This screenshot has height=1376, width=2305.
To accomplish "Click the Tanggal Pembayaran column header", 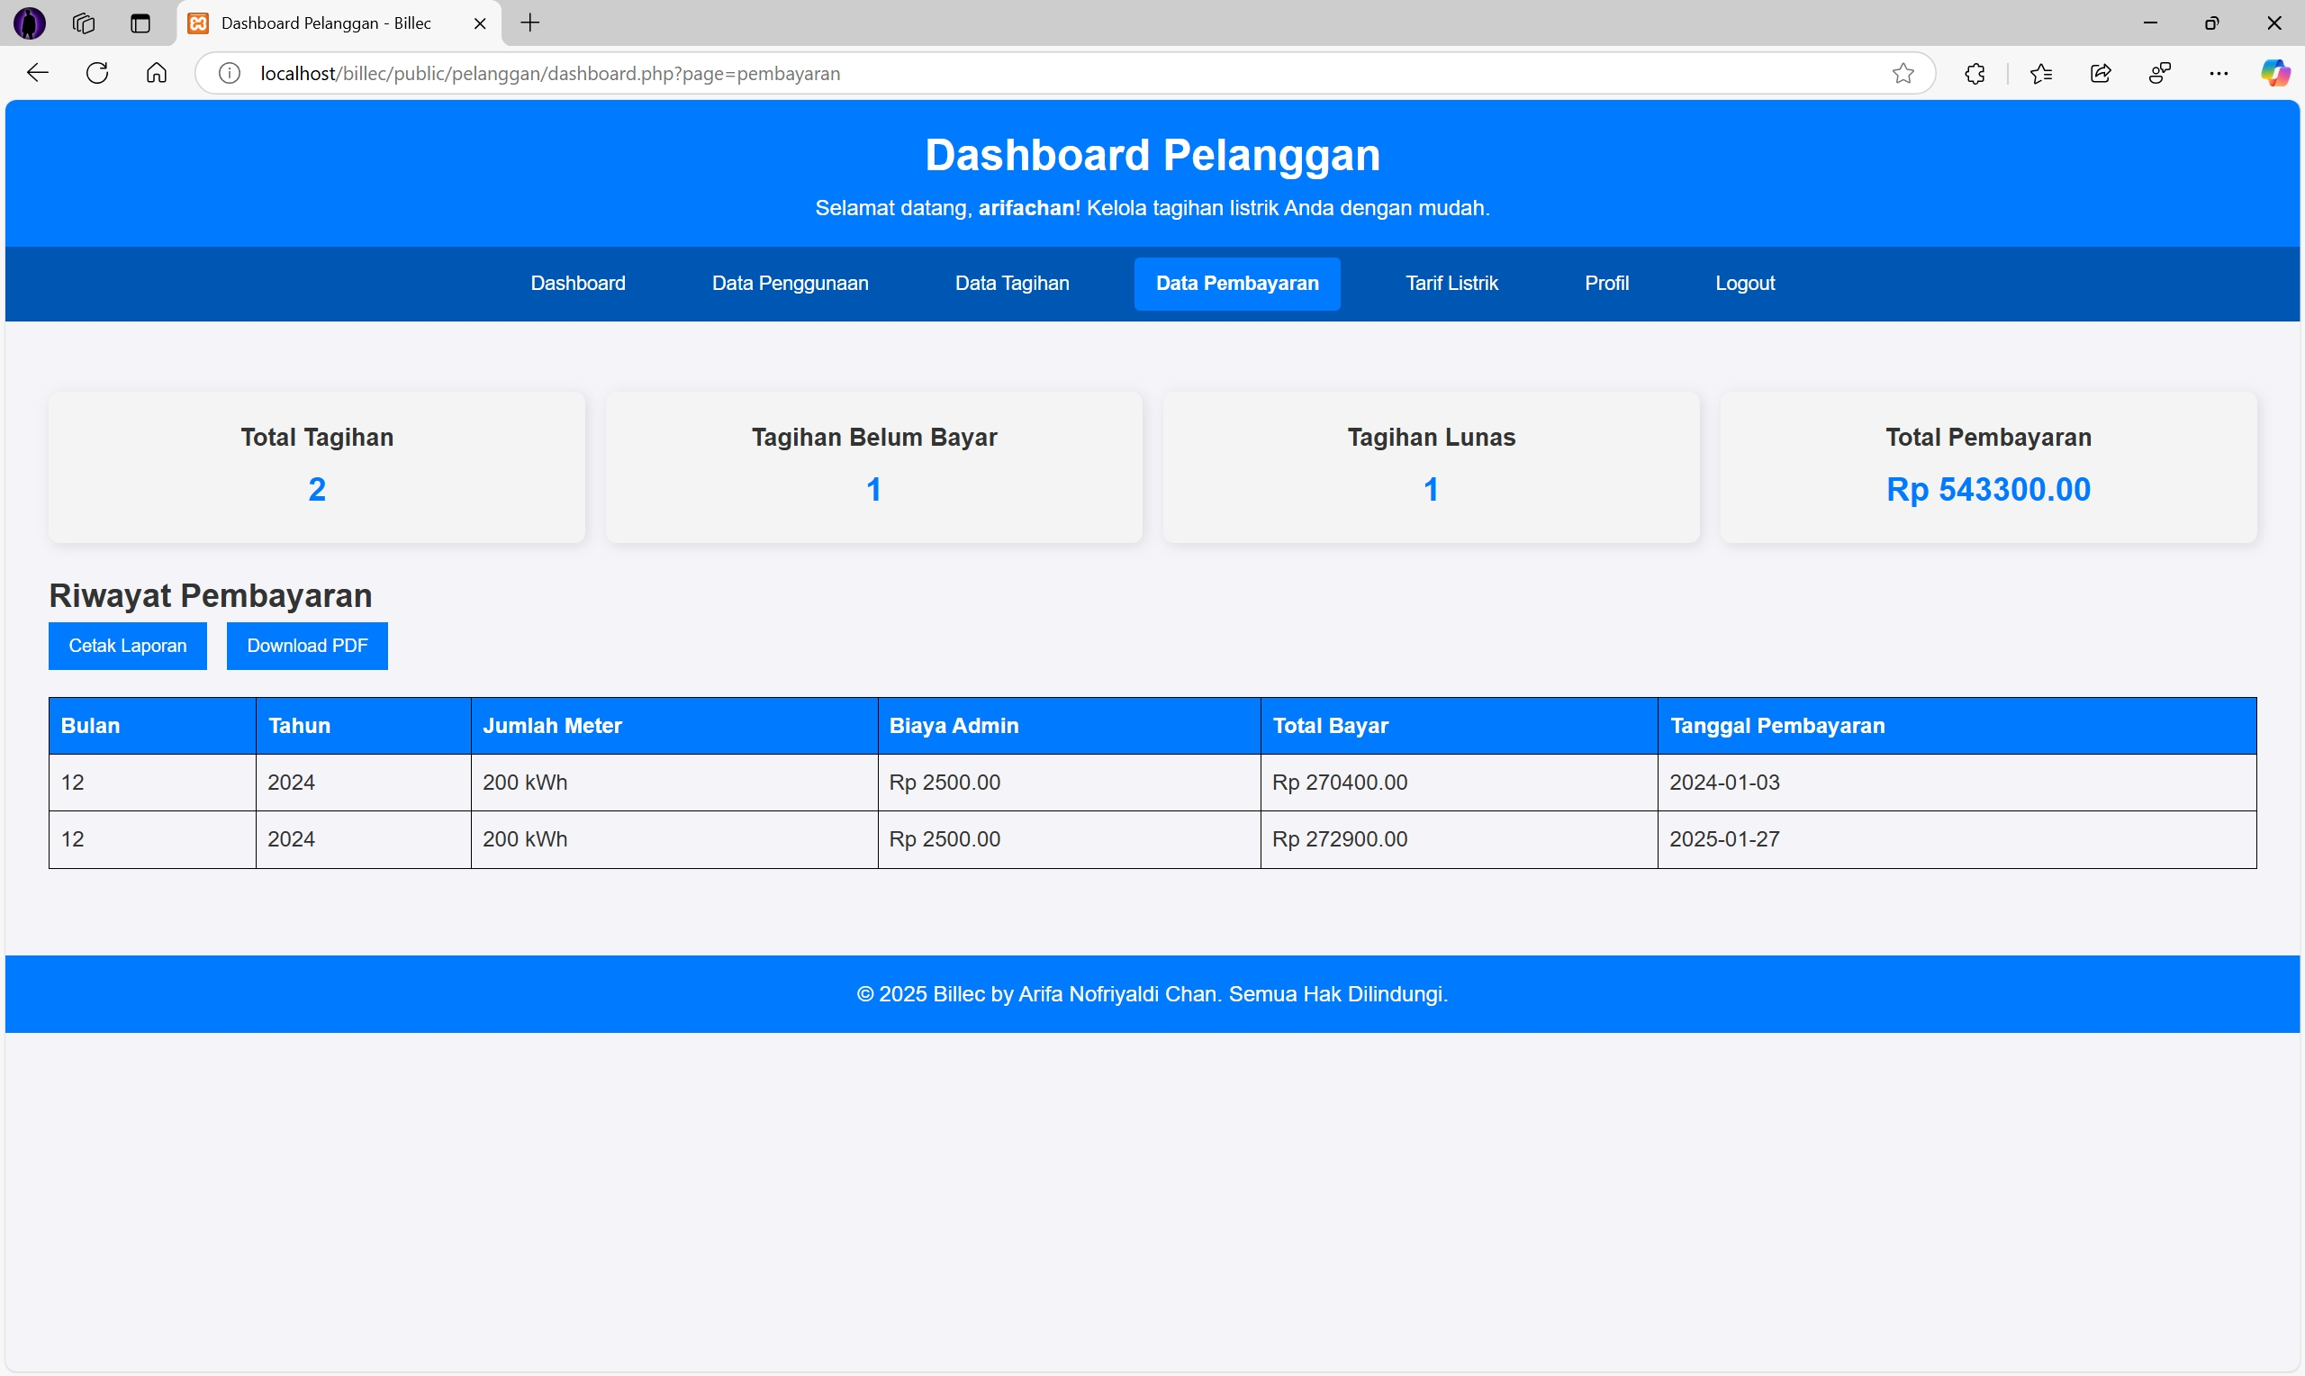I will coord(1957,726).
